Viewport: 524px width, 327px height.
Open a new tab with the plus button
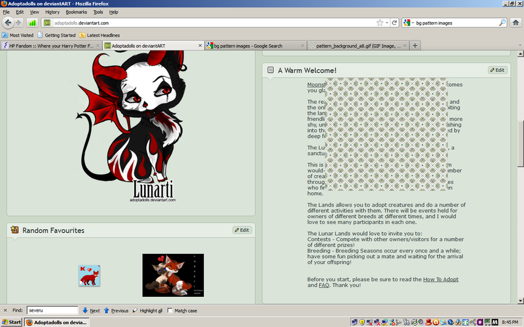(x=415, y=46)
